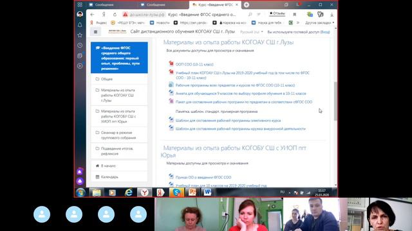Image resolution: width=412 pixels, height=231 pixels.
Task: Expand 'Другие закладки' bookmarks dropdown
Action: click(x=319, y=23)
